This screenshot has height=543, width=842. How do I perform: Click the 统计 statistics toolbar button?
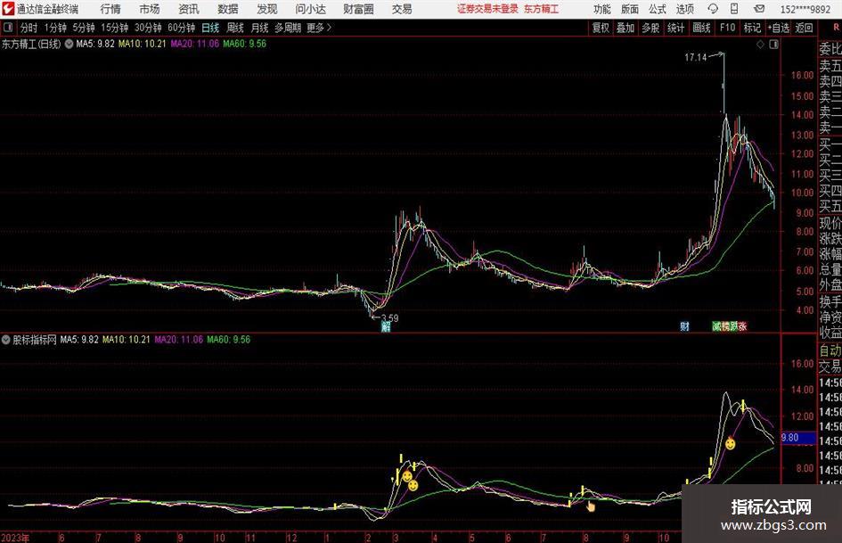[675, 28]
